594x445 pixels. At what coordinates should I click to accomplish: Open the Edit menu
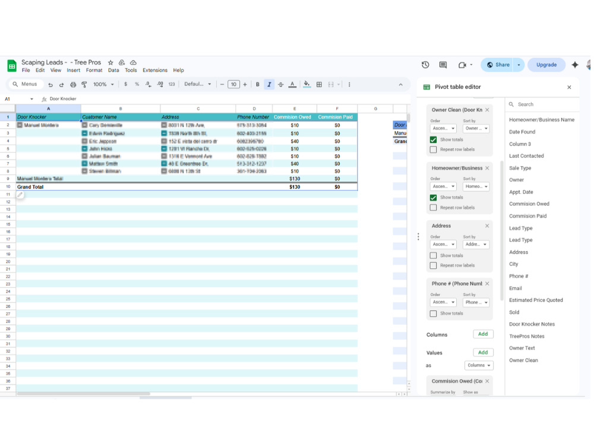40,71
